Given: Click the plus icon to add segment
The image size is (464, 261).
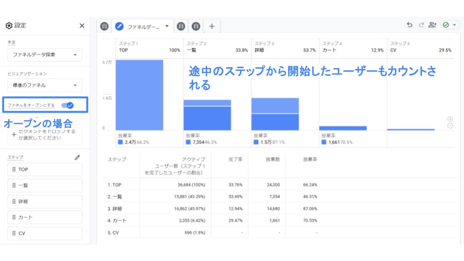Looking at the screenshot, I should [x=14, y=134].
